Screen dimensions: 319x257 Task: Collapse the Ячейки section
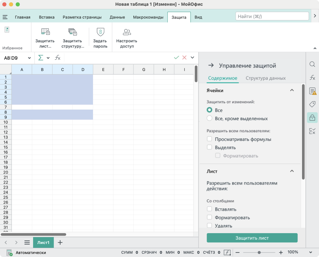pyautogui.click(x=292, y=90)
